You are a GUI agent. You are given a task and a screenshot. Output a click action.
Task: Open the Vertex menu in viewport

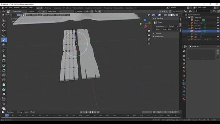pyautogui.click(x=52, y=15)
